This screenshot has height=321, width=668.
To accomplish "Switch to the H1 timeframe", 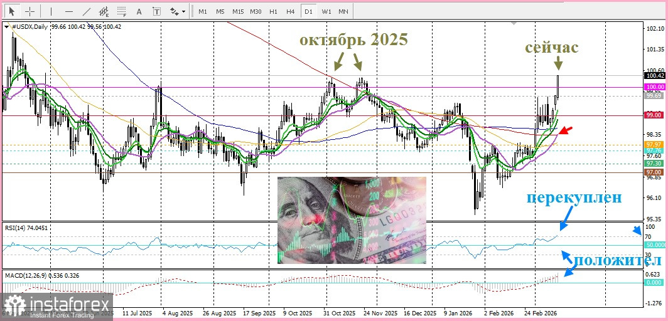I will (x=274, y=11).
